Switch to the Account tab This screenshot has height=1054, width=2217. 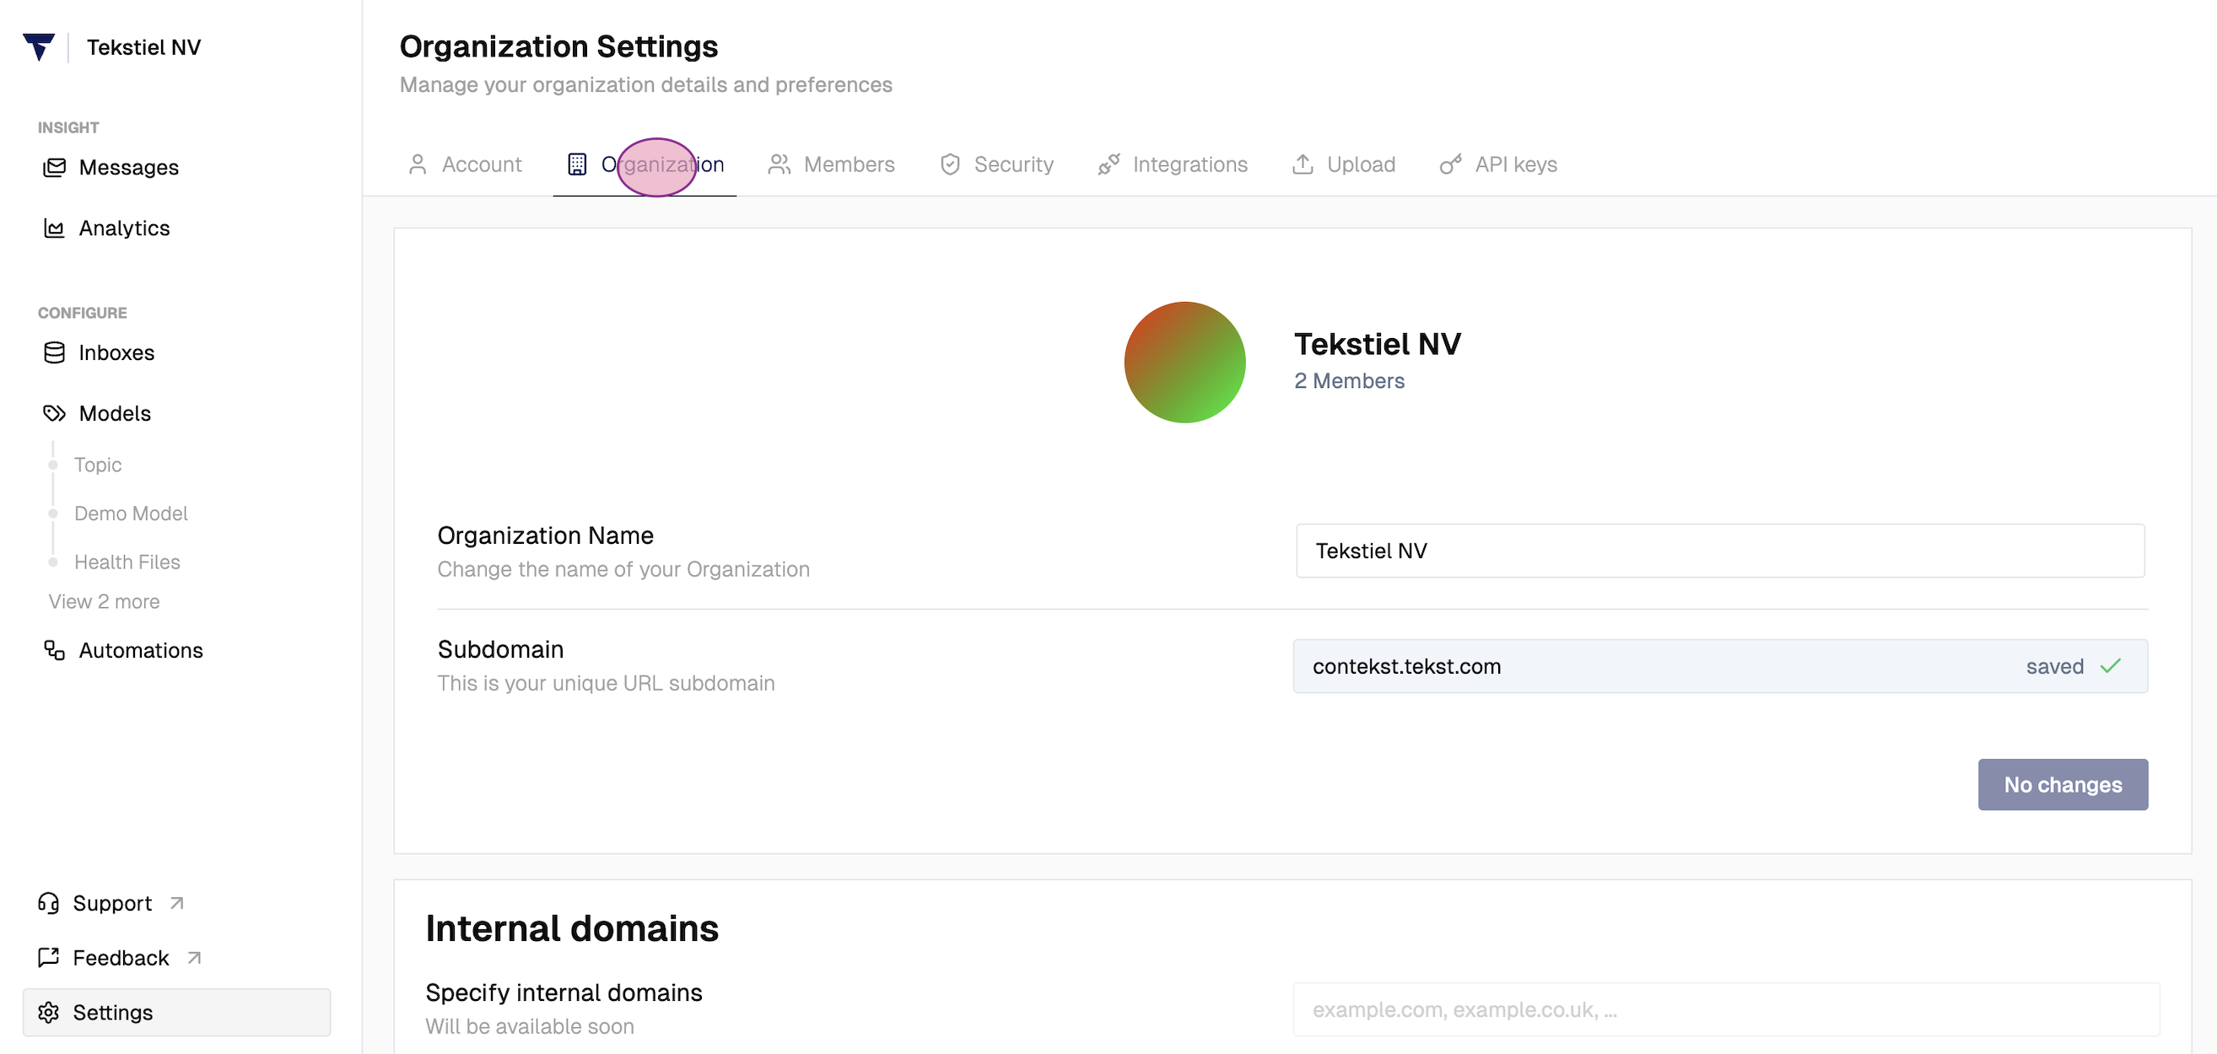tap(465, 164)
